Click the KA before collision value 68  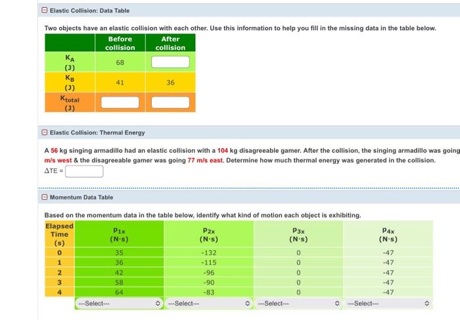coord(120,62)
